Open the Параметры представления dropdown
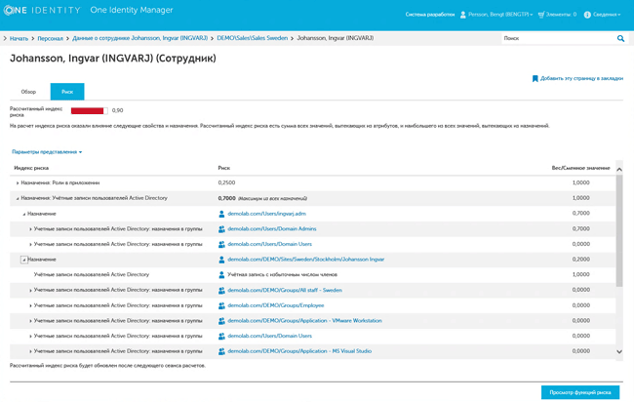 pyautogui.click(x=47, y=152)
